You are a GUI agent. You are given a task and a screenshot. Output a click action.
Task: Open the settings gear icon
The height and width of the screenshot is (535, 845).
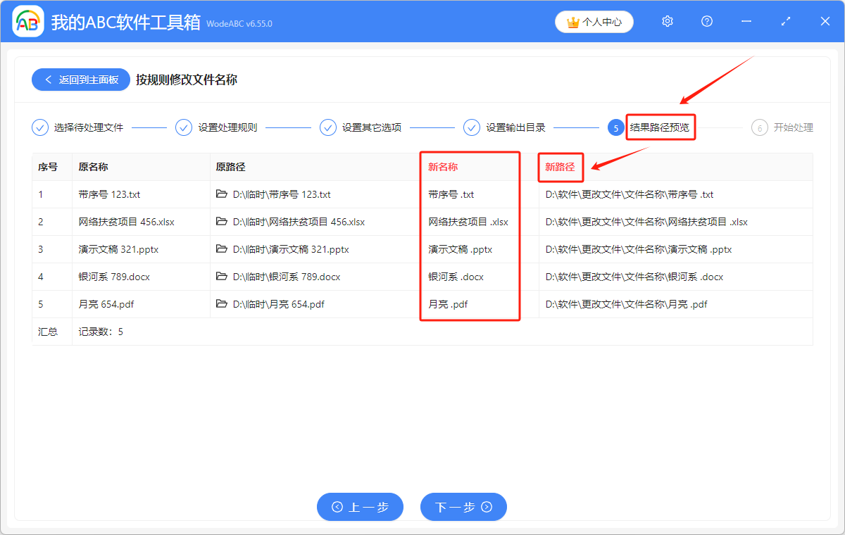coord(668,22)
